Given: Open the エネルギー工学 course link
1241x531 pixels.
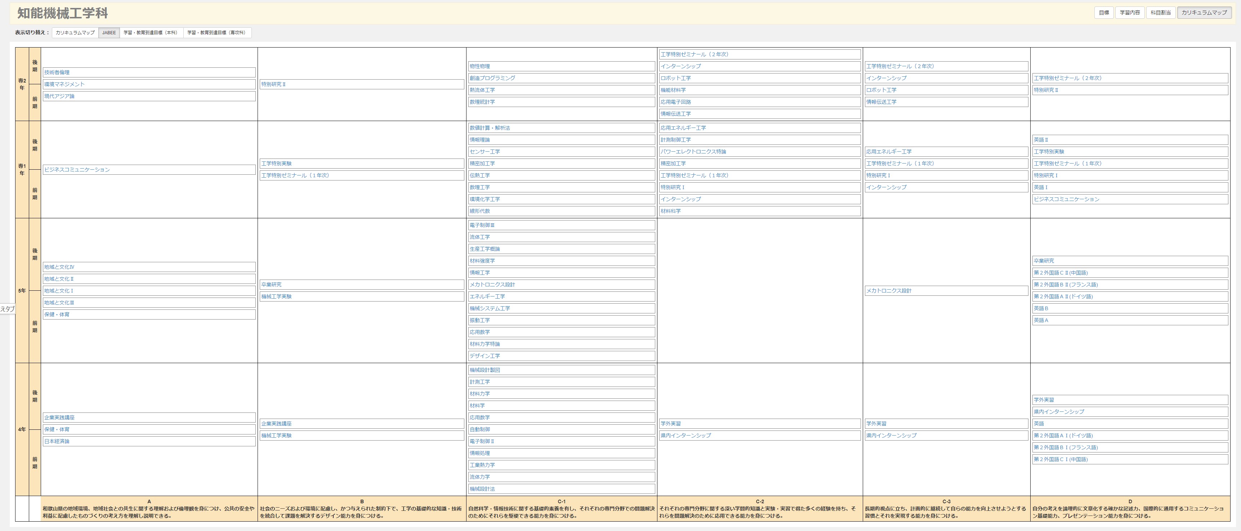Looking at the screenshot, I should 487,296.
